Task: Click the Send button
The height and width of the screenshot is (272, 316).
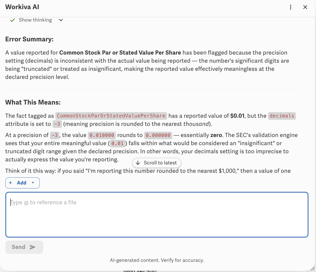Action: 24,247
